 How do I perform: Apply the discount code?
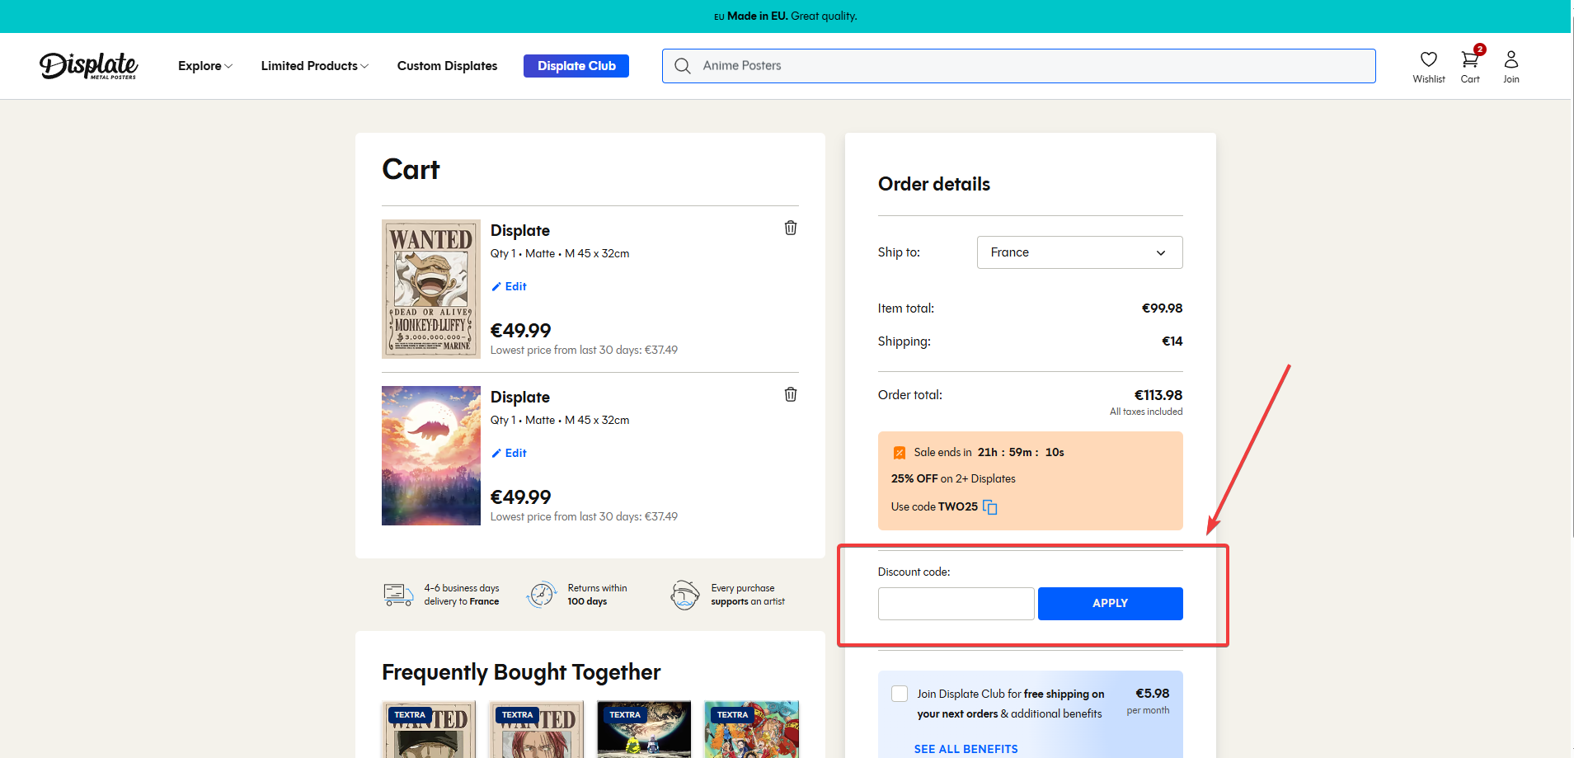click(x=1110, y=604)
